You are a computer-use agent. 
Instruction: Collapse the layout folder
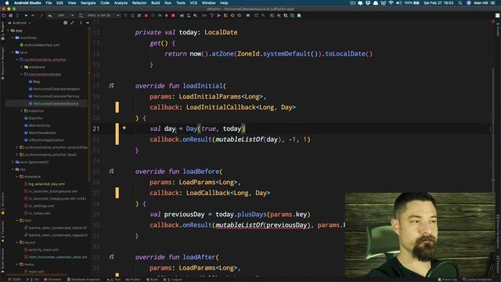pos(17,242)
